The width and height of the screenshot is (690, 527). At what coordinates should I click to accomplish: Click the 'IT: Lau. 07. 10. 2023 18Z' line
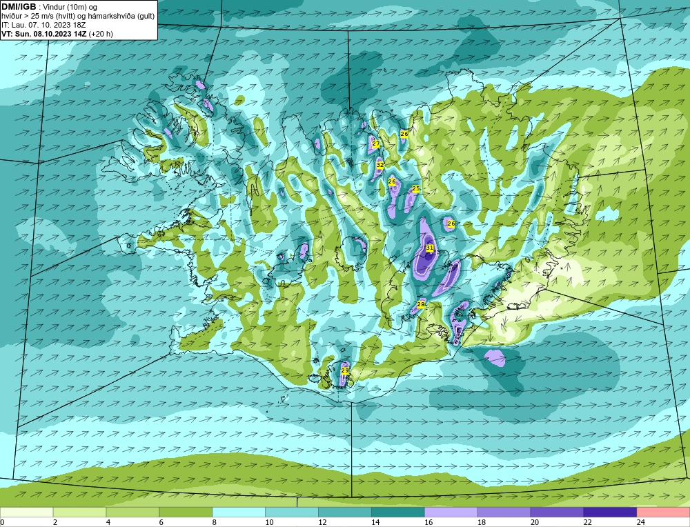pos(43,25)
